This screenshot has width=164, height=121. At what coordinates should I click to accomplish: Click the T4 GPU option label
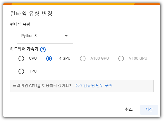pyautogui.click(x=64, y=58)
